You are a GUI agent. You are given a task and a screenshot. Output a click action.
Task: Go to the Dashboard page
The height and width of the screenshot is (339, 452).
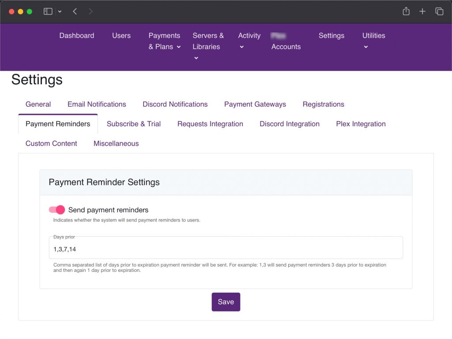click(x=77, y=36)
